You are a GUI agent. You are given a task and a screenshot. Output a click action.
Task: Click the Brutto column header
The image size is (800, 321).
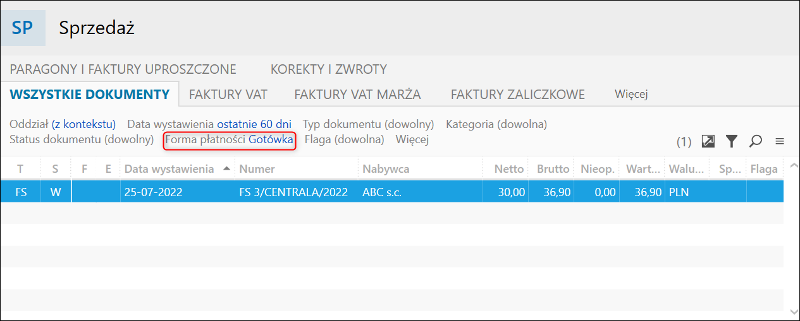click(x=553, y=169)
